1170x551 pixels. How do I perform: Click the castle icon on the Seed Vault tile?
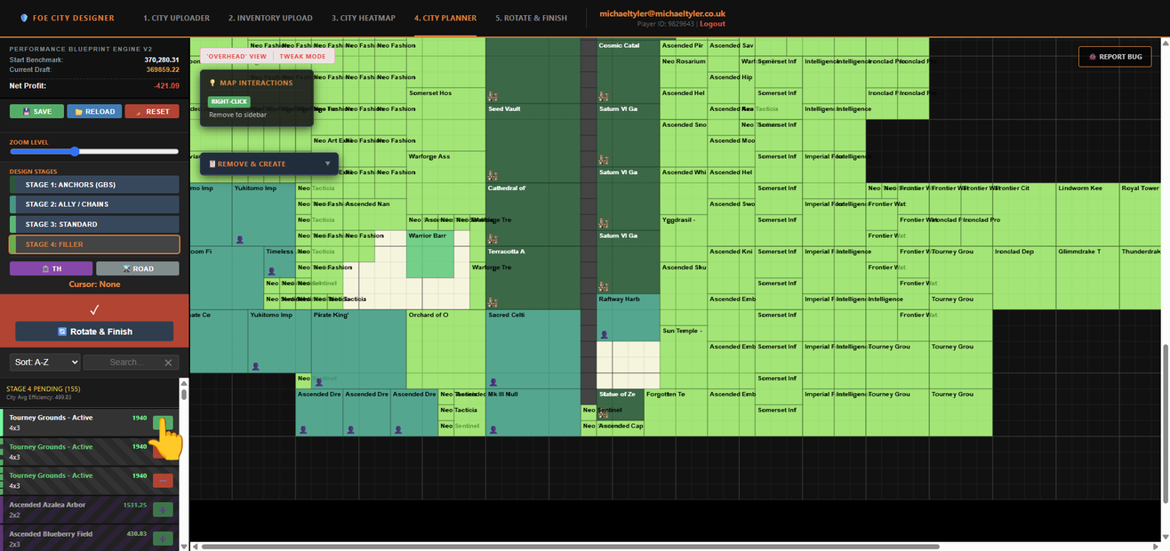coord(492,174)
